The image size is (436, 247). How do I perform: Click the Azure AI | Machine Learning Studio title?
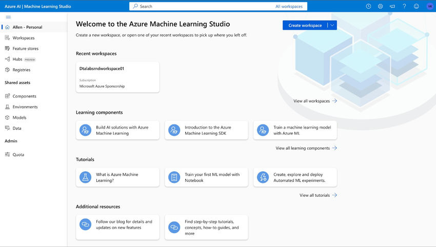pyautogui.click(x=38, y=6)
